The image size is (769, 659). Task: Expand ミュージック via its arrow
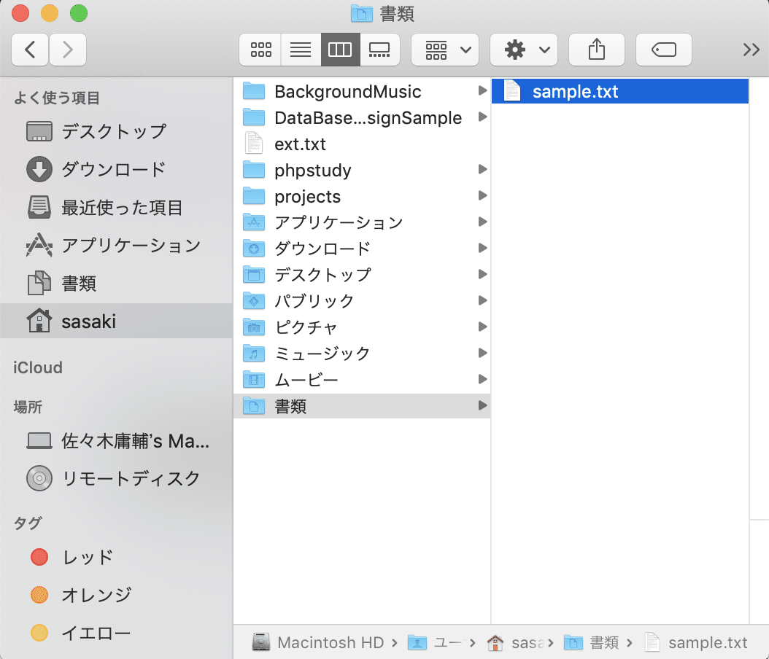pos(482,353)
